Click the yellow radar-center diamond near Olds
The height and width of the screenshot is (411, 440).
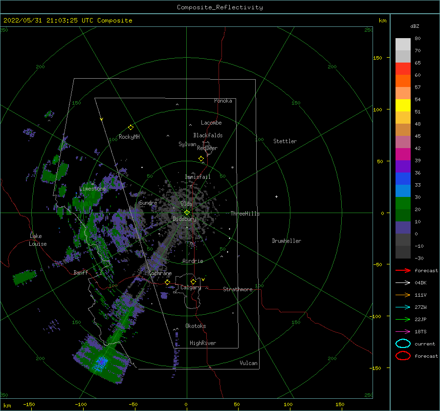click(187, 213)
